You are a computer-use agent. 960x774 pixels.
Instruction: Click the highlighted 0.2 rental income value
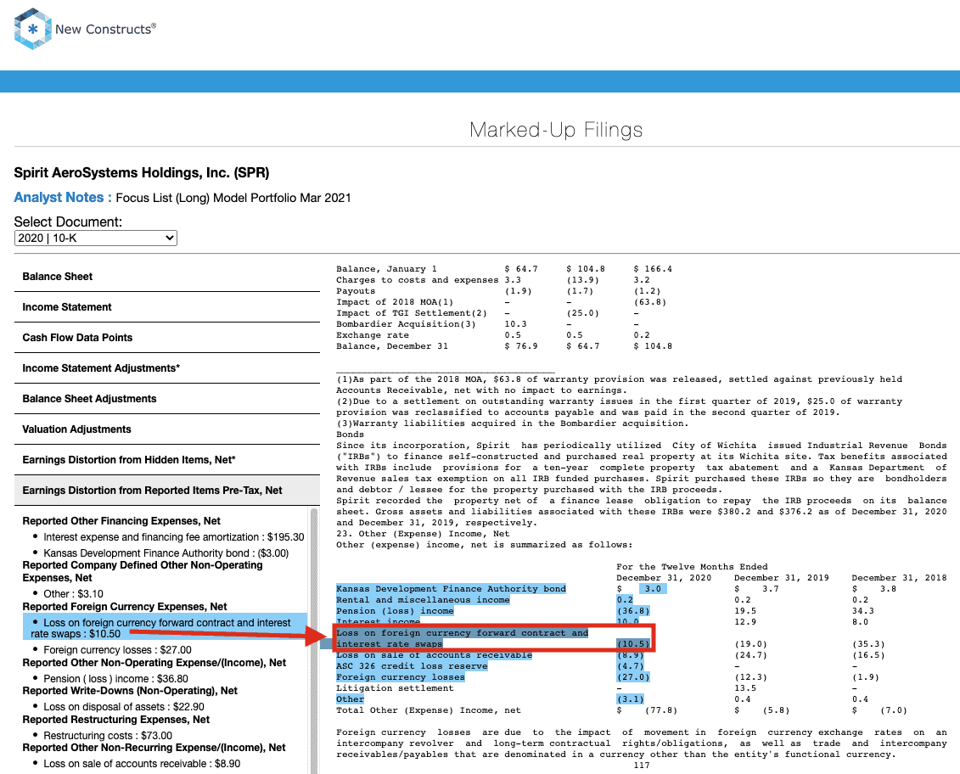coord(625,600)
